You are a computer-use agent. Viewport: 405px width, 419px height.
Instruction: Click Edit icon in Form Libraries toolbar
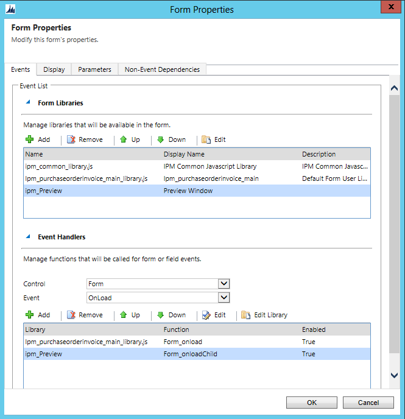(206, 139)
